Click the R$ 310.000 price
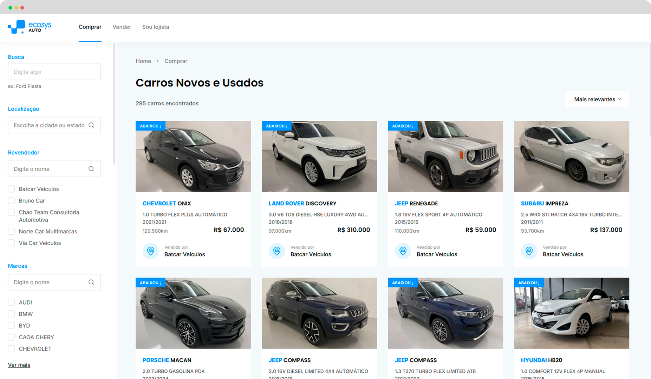This screenshot has width=651, height=379. tap(353, 230)
